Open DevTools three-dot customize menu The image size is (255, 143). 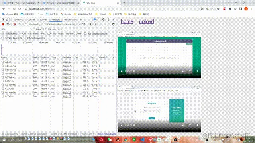coord(108,19)
